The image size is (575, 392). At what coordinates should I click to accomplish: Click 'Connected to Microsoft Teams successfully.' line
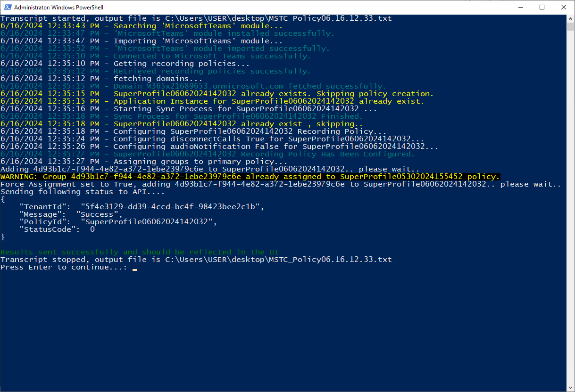tap(156, 56)
